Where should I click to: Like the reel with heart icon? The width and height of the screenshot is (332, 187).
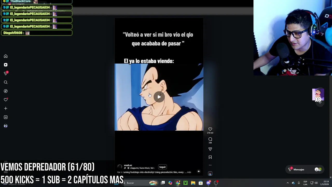(210, 129)
